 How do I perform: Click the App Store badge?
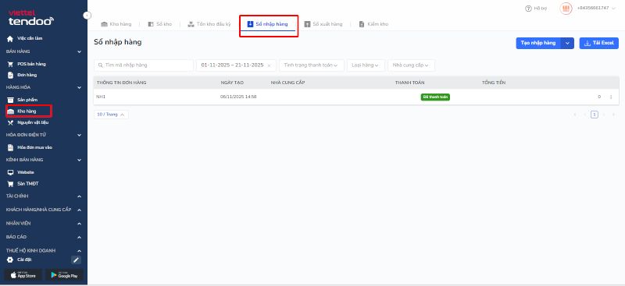click(23, 275)
